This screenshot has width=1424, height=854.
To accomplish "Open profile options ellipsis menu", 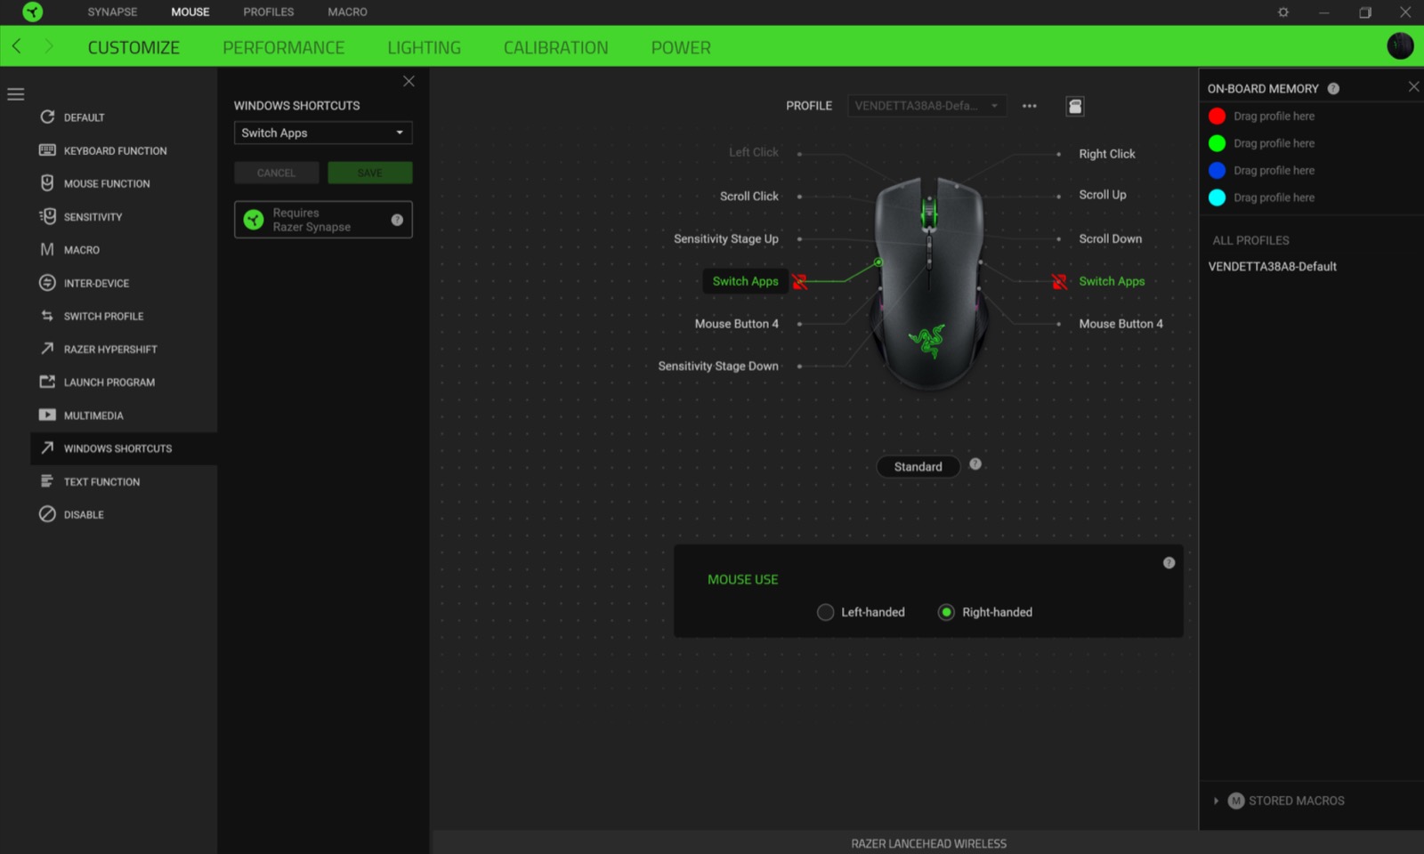I will click(x=1030, y=106).
